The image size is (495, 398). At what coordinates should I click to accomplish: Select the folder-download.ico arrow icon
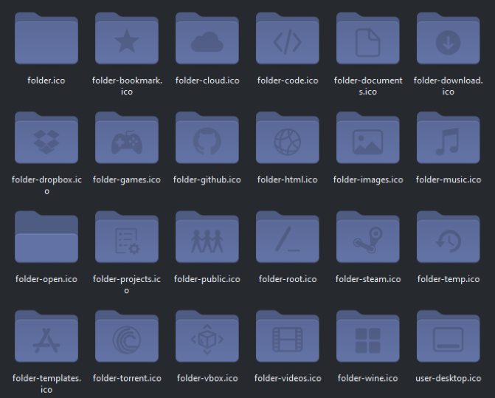point(449,42)
